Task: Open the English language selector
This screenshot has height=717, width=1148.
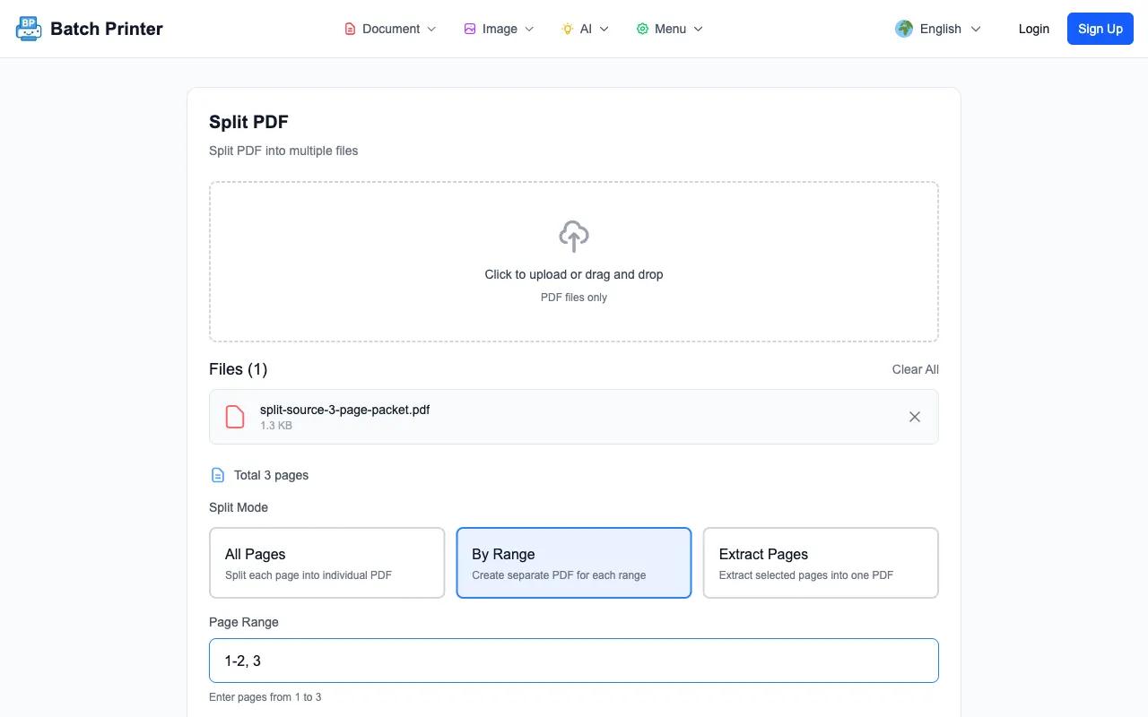Action: click(939, 29)
